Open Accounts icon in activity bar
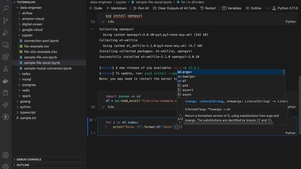The image size is (301, 169). coord(6,155)
